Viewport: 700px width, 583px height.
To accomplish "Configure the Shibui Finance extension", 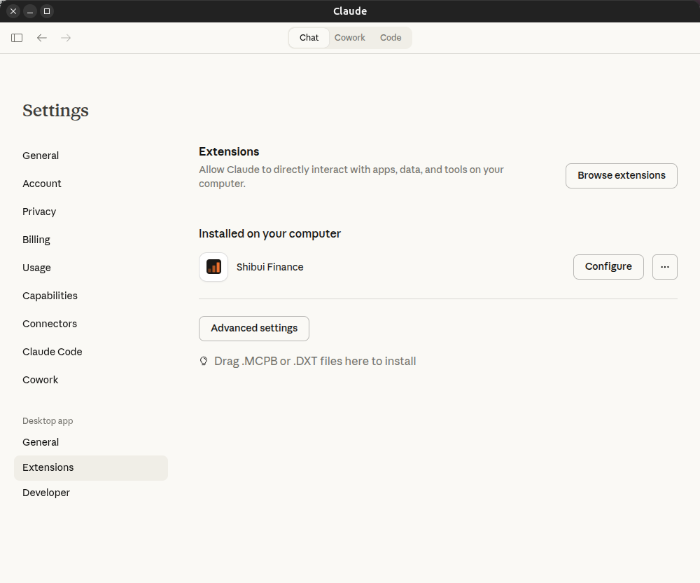I will 608,267.
